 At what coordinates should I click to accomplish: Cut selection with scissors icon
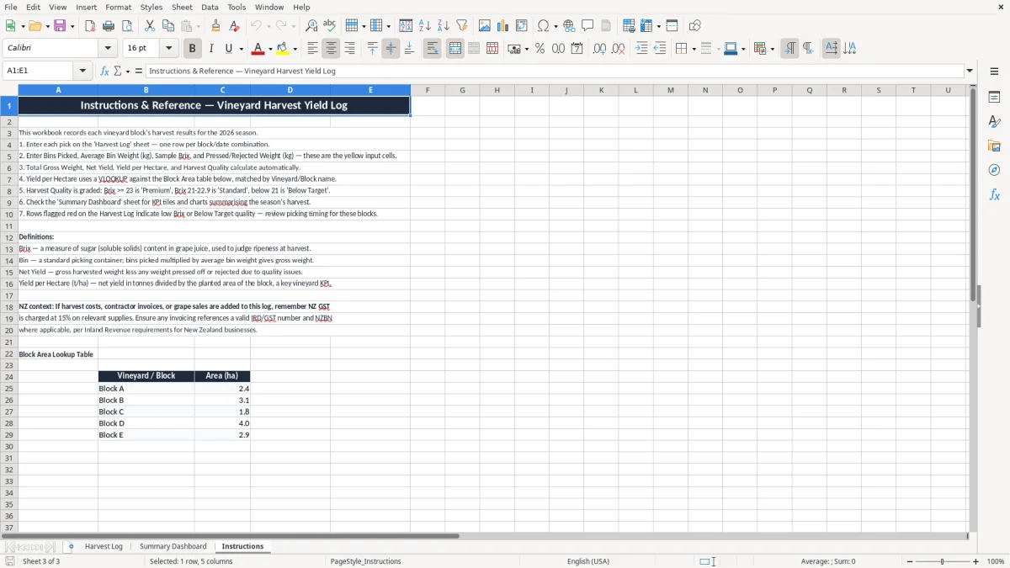pyautogui.click(x=150, y=26)
